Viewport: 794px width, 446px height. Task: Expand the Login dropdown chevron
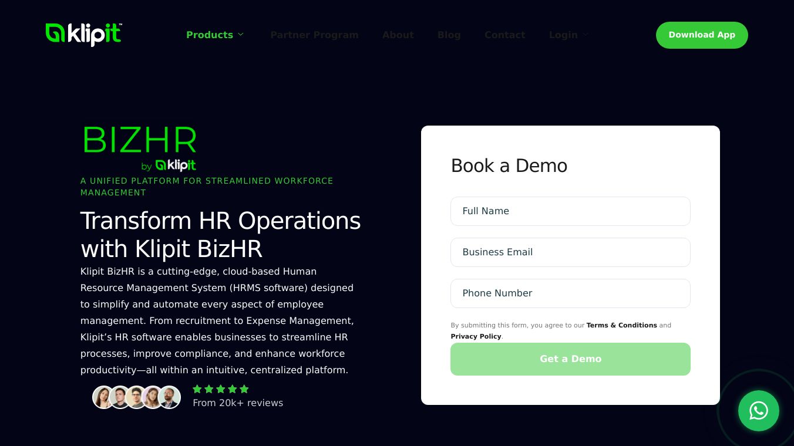pos(586,35)
